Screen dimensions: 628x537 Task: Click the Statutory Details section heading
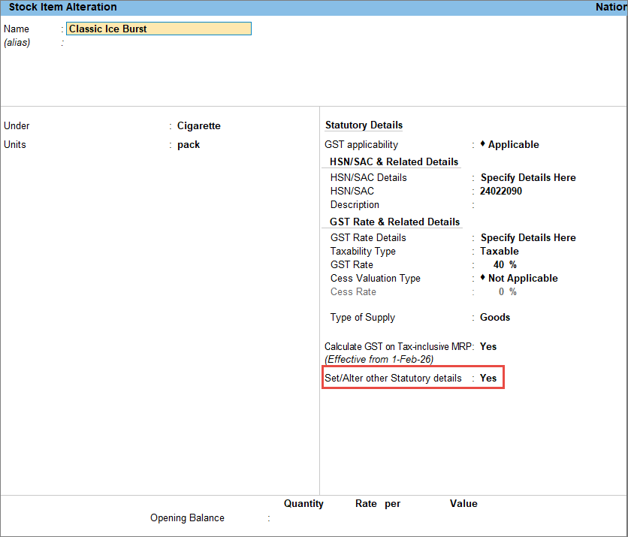click(x=364, y=125)
